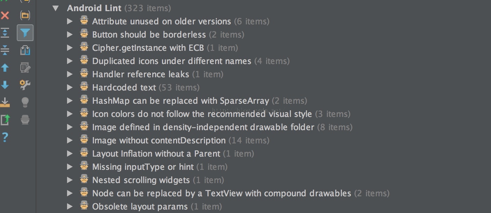Expand Image without contentDescription node
491x213 pixels.
point(70,140)
